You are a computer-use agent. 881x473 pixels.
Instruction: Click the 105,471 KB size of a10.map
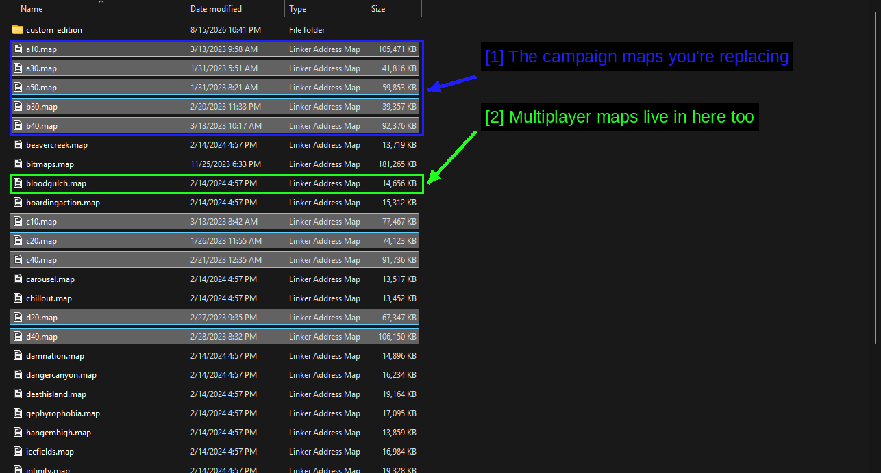397,49
